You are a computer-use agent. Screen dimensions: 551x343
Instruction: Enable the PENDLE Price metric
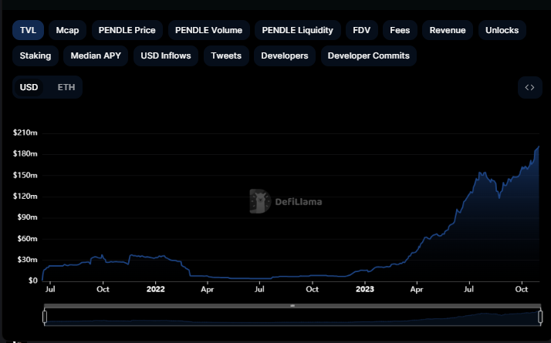pyautogui.click(x=127, y=30)
